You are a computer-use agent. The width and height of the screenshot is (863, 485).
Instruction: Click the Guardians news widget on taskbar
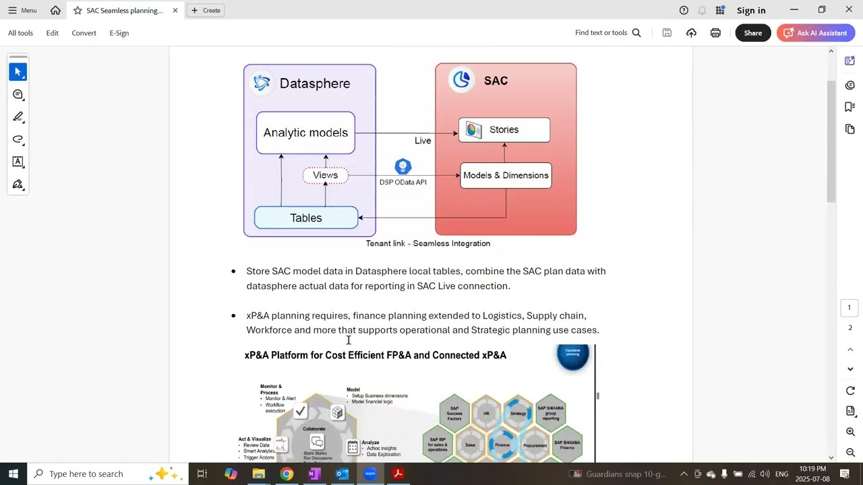click(618, 474)
